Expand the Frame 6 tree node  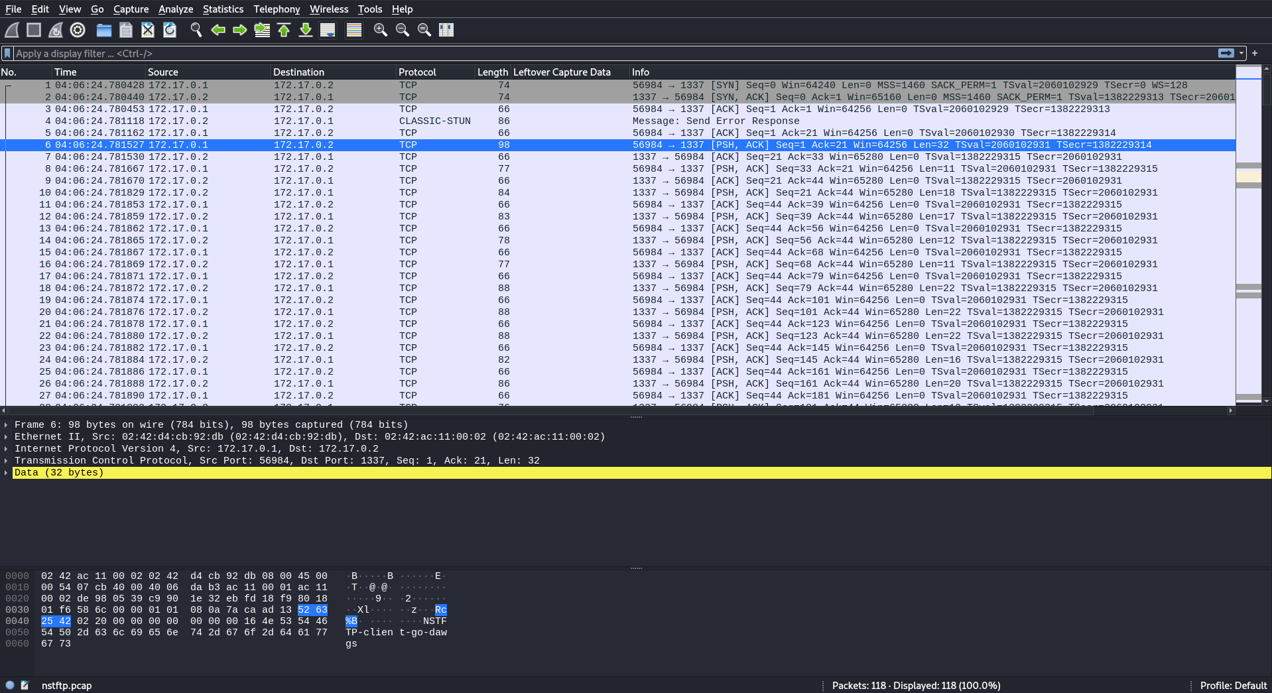(6, 425)
